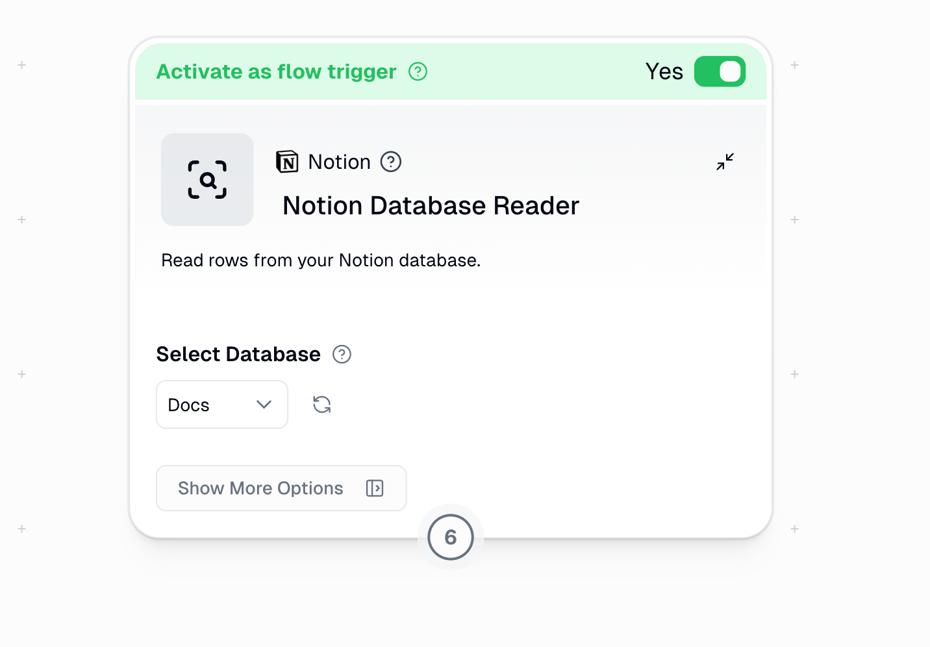Click the Activate as flow trigger label
The image size is (930, 647).
point(276,71)
